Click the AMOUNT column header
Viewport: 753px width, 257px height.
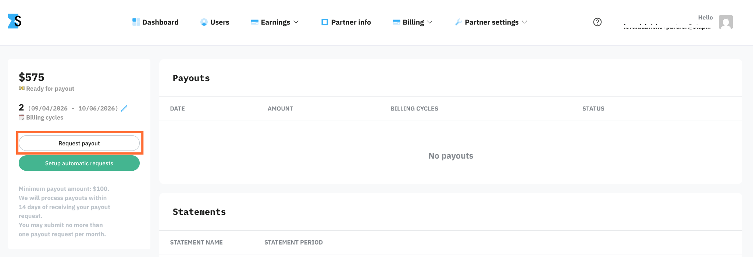point(280,109)
